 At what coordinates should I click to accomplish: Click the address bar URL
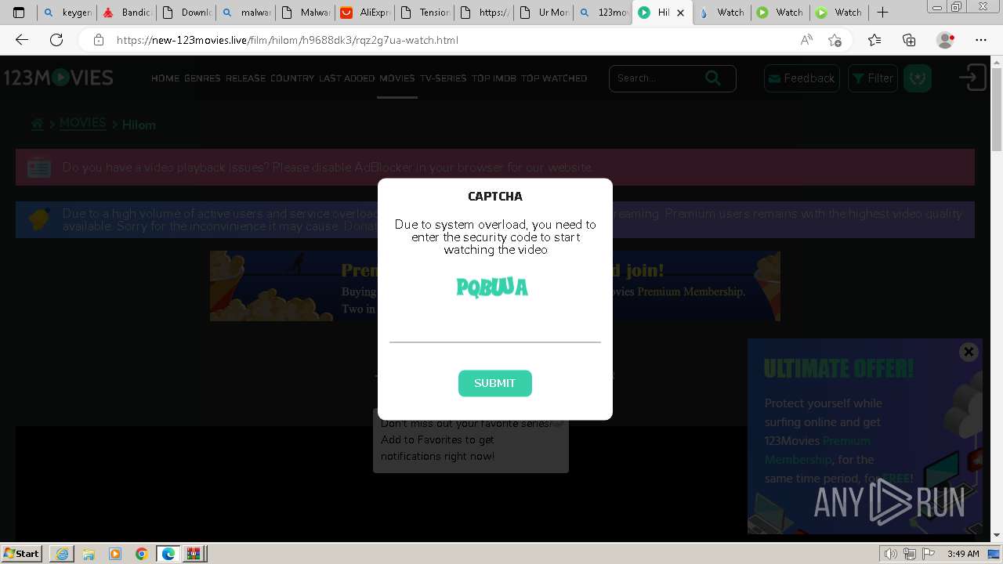288,40
